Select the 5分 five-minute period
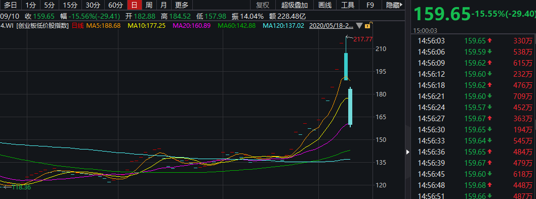The width and height of the screenshot is (536, 199). (x=50, y=5)
